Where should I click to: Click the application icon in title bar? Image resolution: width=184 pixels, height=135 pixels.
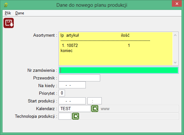pos(6,5)
